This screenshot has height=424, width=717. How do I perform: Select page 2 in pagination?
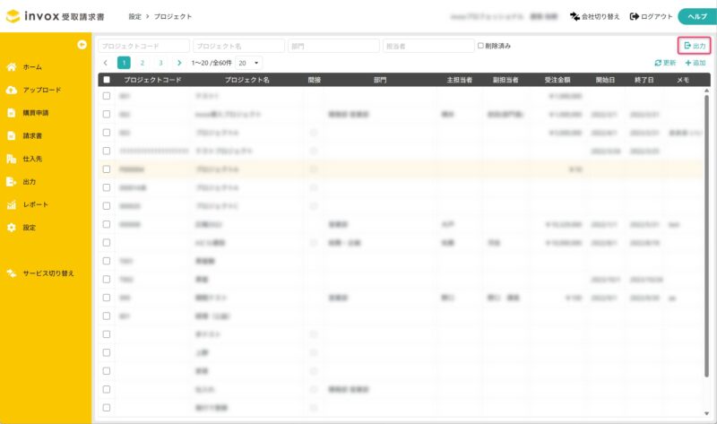pyautogui.click(x=143, y=63)
